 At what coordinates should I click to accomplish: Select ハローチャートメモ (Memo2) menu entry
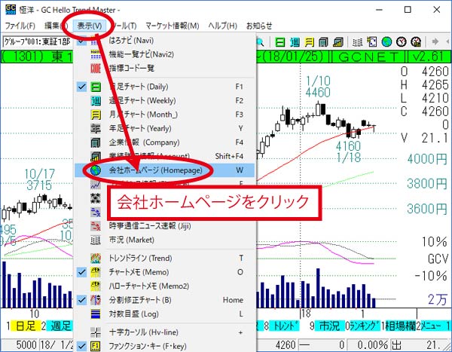pyautogui.click(x=164, y=286)
